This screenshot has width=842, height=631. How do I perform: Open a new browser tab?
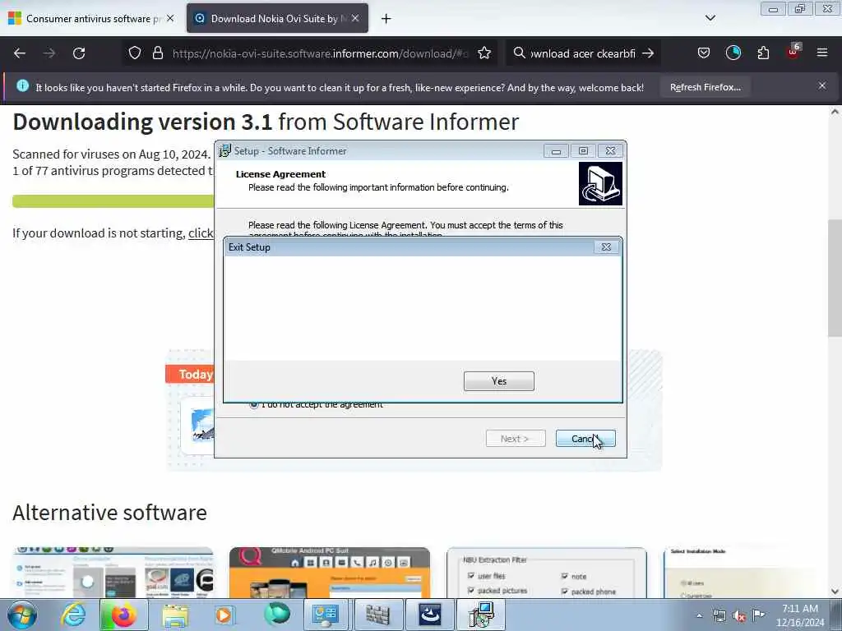pyautogui.click(x=386, y=19)
